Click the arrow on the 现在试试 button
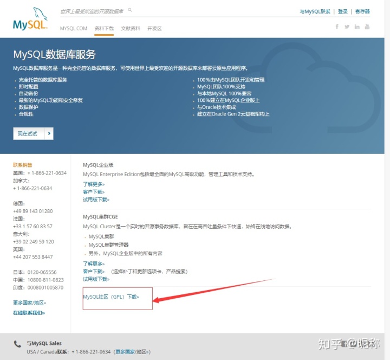The image size is (390, 360). 49,133
